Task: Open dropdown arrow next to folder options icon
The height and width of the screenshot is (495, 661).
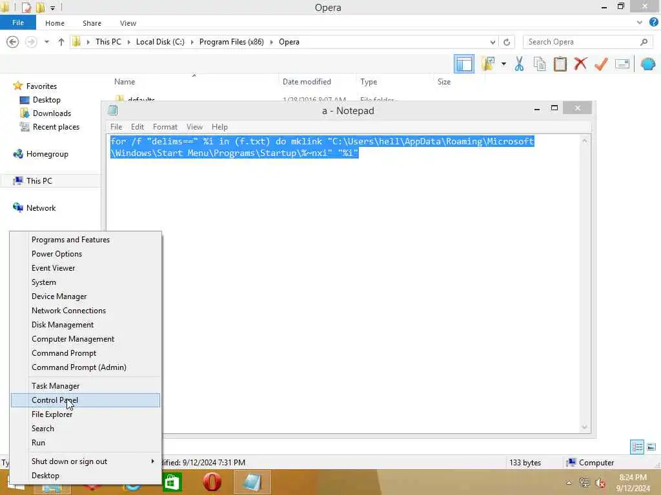Action: click(x=503, y=64)
